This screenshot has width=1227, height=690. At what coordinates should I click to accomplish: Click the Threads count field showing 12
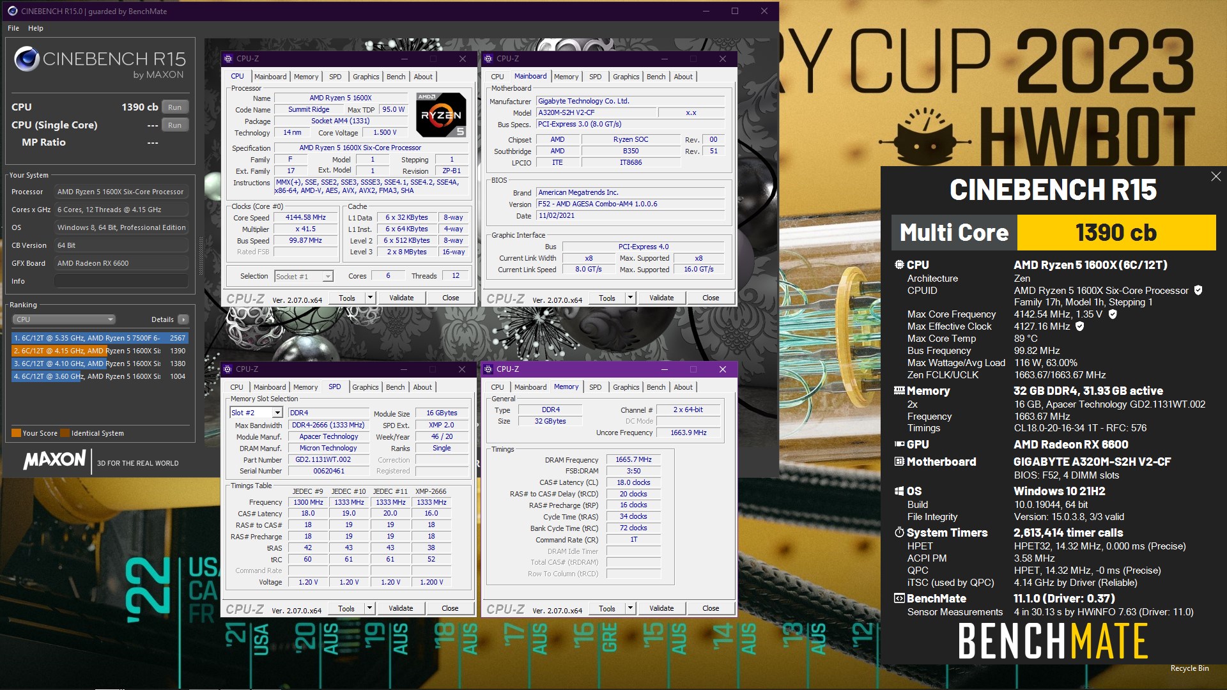point(456,276)
